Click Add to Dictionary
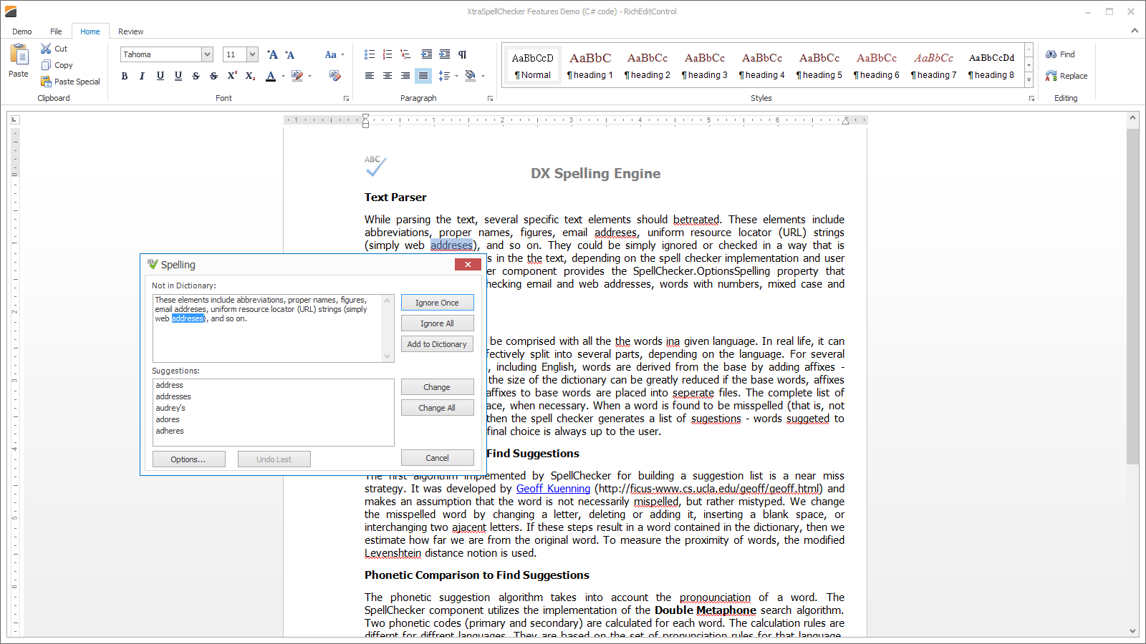The height and width of the screenshot is (644, 1146). click(437, 344)
